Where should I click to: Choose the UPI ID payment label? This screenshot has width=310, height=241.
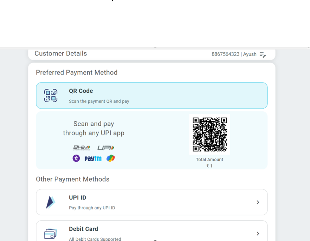click(x=77, y=198)
